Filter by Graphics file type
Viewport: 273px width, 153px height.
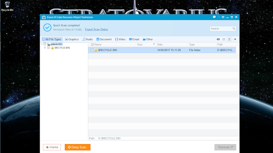click(x=72, y=40)
